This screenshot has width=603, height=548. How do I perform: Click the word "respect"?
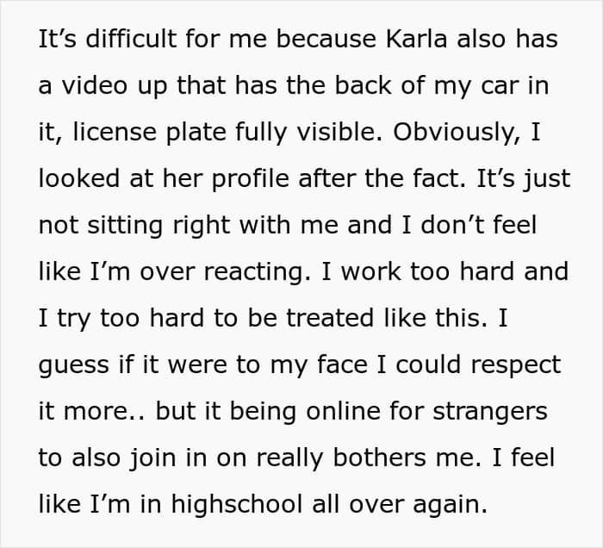pos(507,364)
